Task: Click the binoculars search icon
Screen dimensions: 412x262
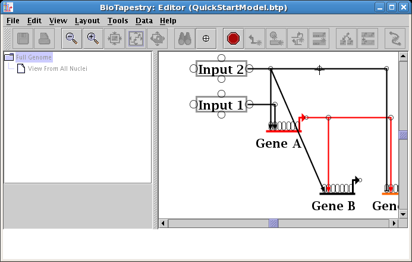Action: pos(184,38)
